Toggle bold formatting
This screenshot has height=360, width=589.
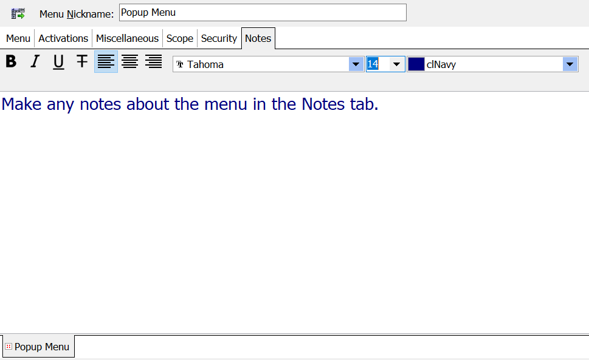coord(11,62)
